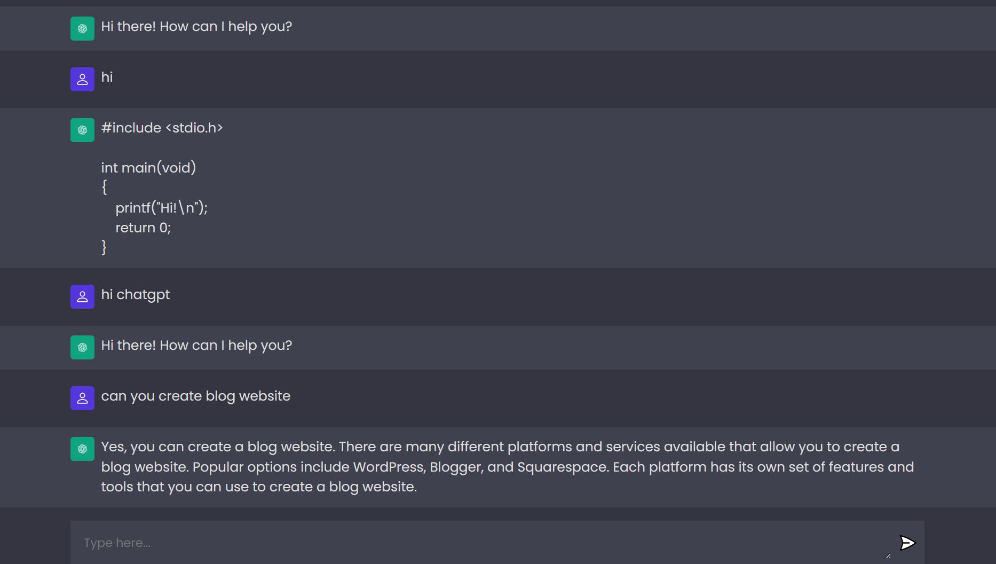The width and height of the screenshot is (996, 564).
Task: Click the "return 0;" code line
Action: click(x=143, y=228)
